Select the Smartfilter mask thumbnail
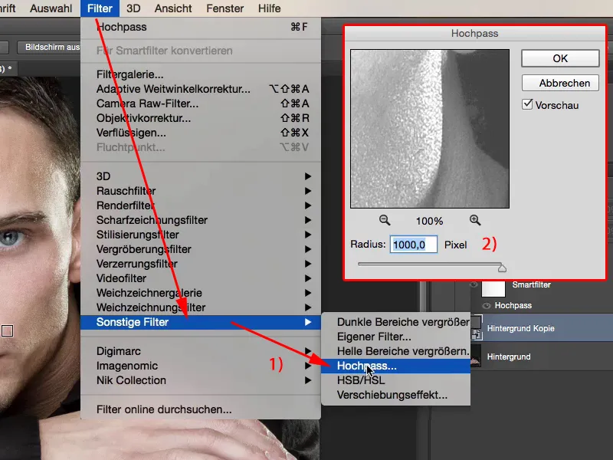Viewport: 613px width, 460px height. point(493,289)
